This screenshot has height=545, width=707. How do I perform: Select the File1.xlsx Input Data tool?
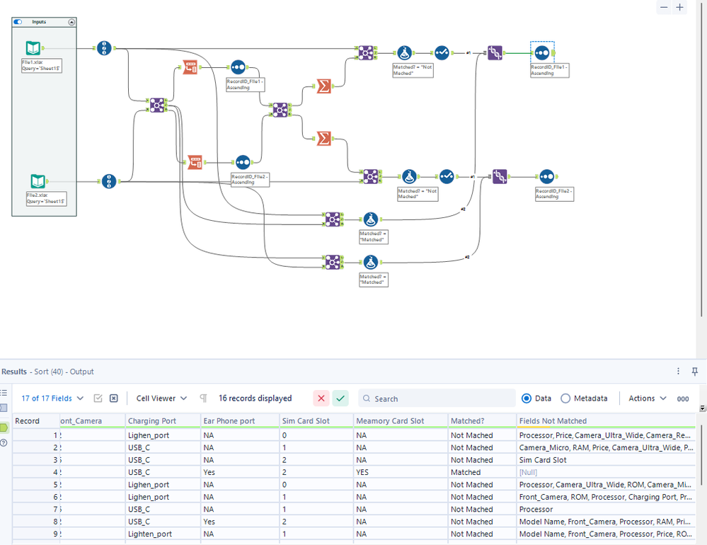[33, 48]
